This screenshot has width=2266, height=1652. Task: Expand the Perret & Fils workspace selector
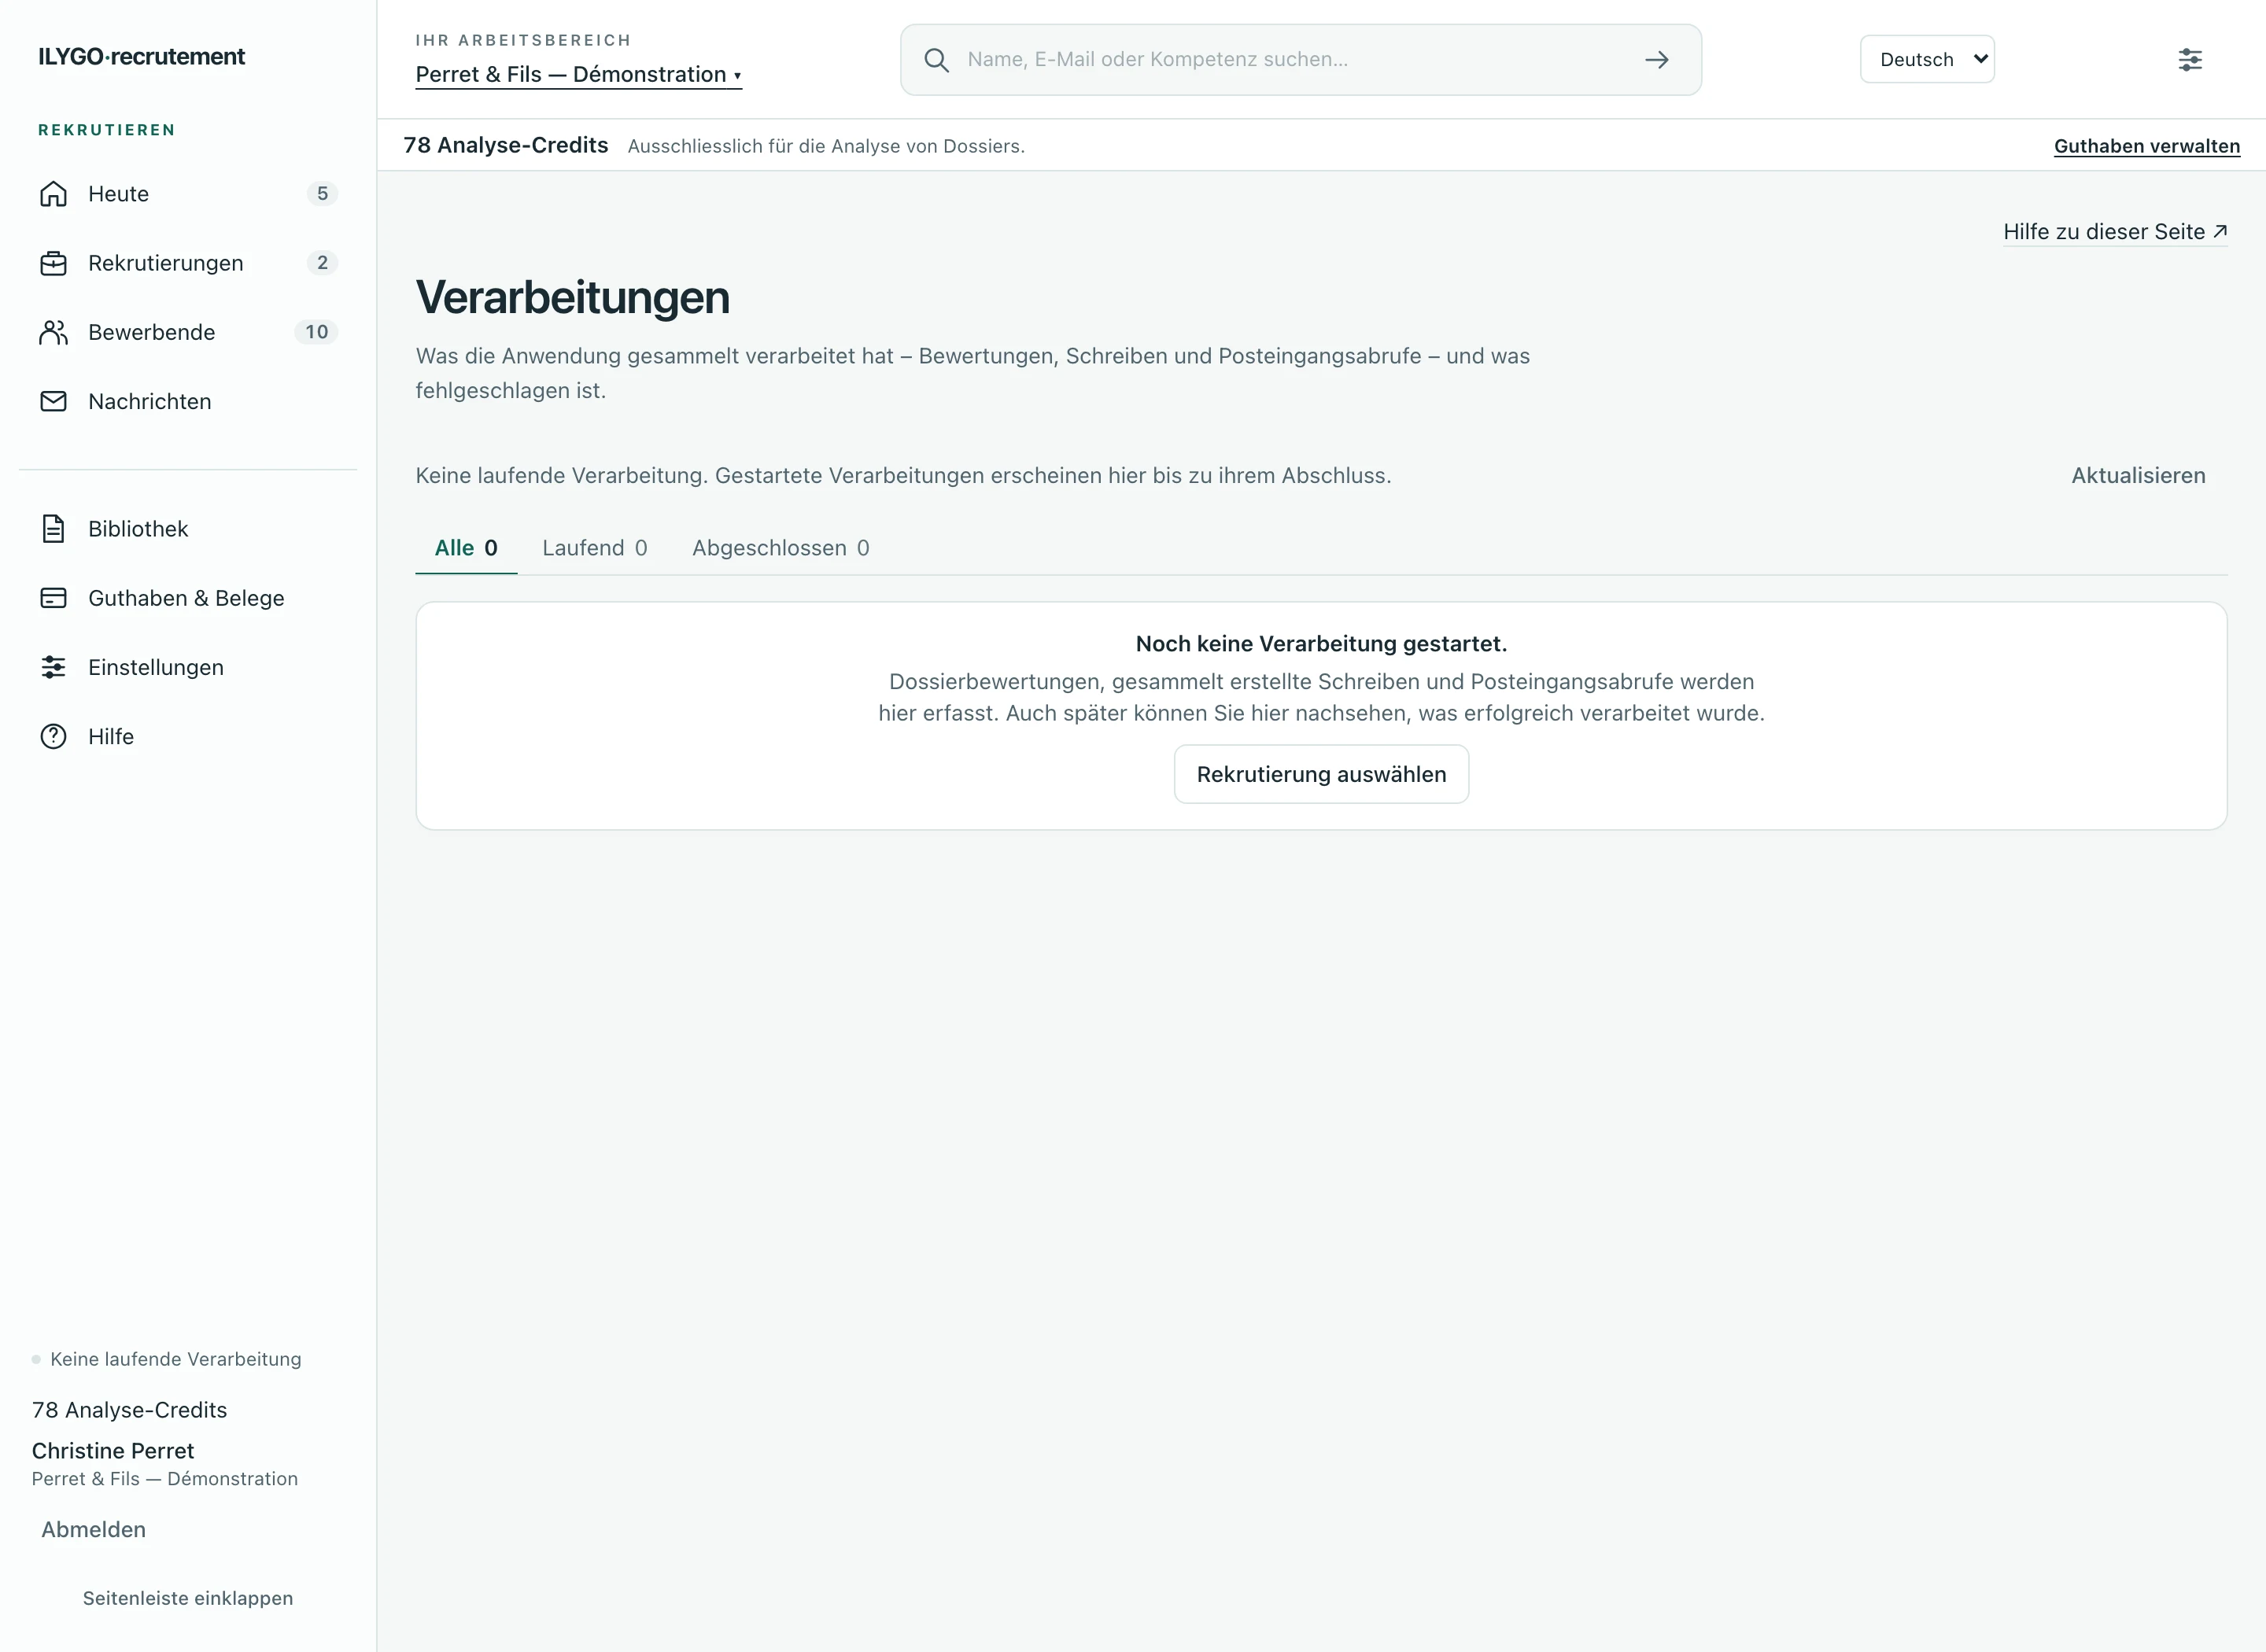578,75
